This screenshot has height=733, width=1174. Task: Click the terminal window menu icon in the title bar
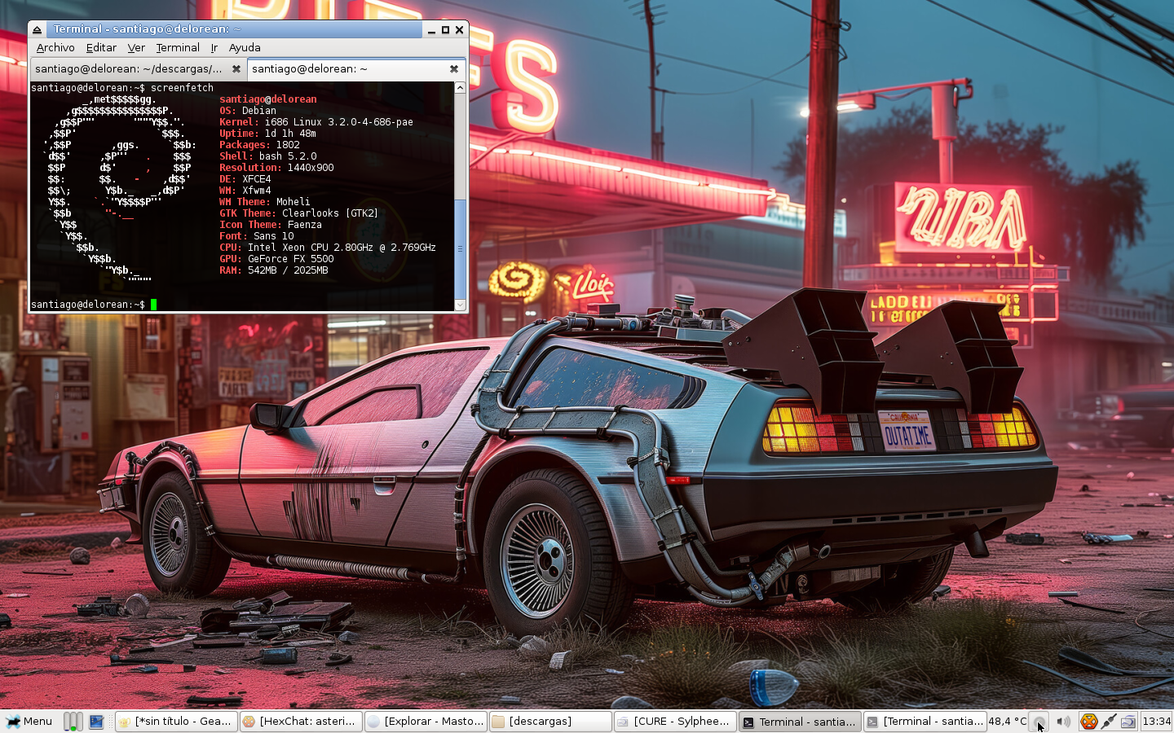38,29
